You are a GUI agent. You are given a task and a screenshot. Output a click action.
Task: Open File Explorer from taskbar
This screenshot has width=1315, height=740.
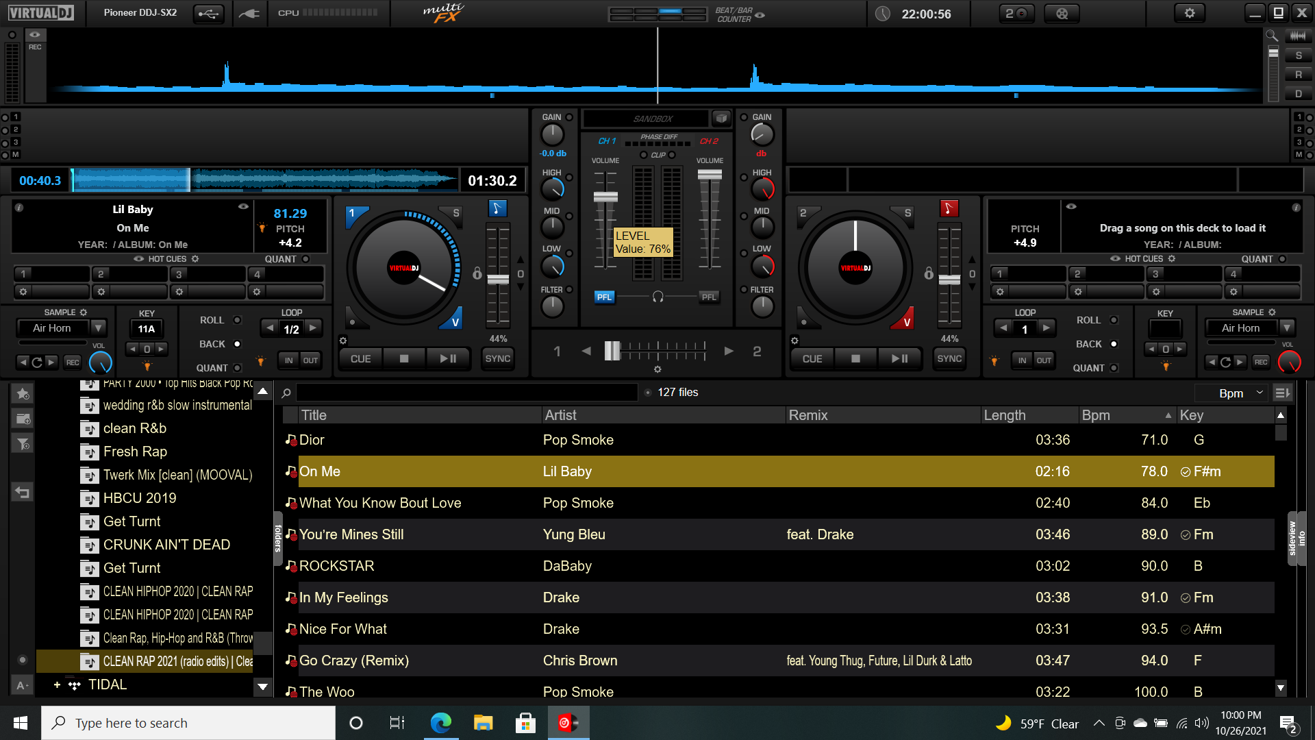483,723
